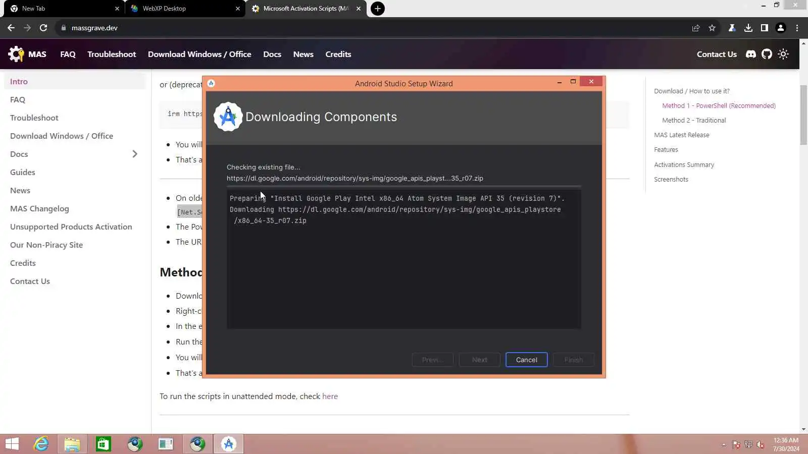Viewport: 808px width, 454px height.
Task: Open a new browser tab with plus button
Action: pyautogui.click(x=378, y=9)
